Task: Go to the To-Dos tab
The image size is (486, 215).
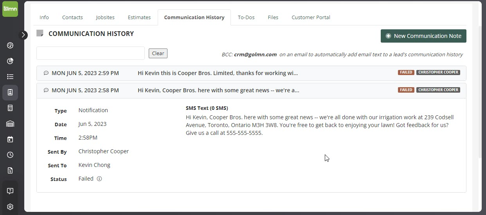Action: (246, 17)
